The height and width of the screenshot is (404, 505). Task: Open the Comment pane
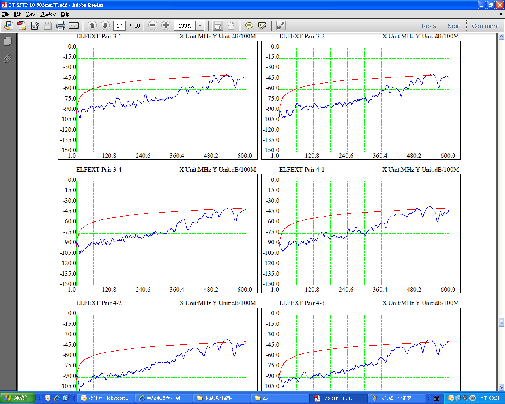click(485, 26)
